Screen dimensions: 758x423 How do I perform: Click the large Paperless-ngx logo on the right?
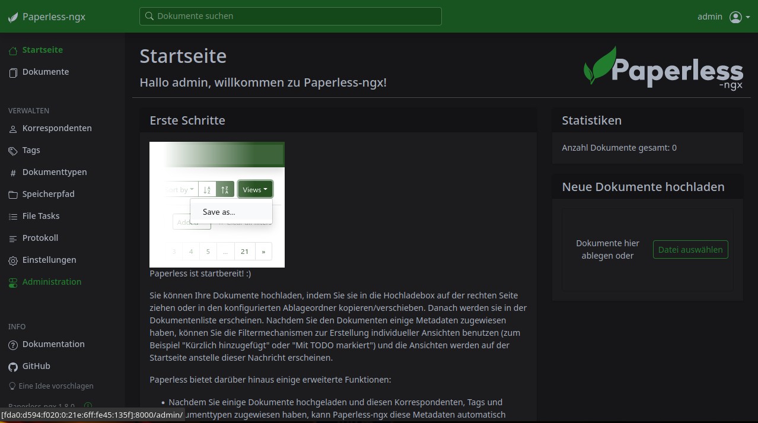tap(663, 68)
